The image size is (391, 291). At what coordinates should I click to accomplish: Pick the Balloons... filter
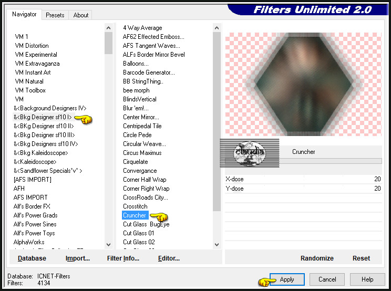tap(136, 64)
